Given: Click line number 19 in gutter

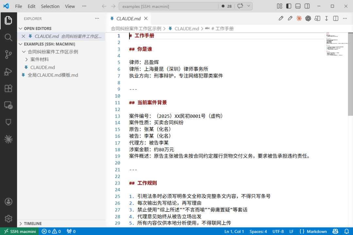Looking at the screenshot, I should click(118, 156).
